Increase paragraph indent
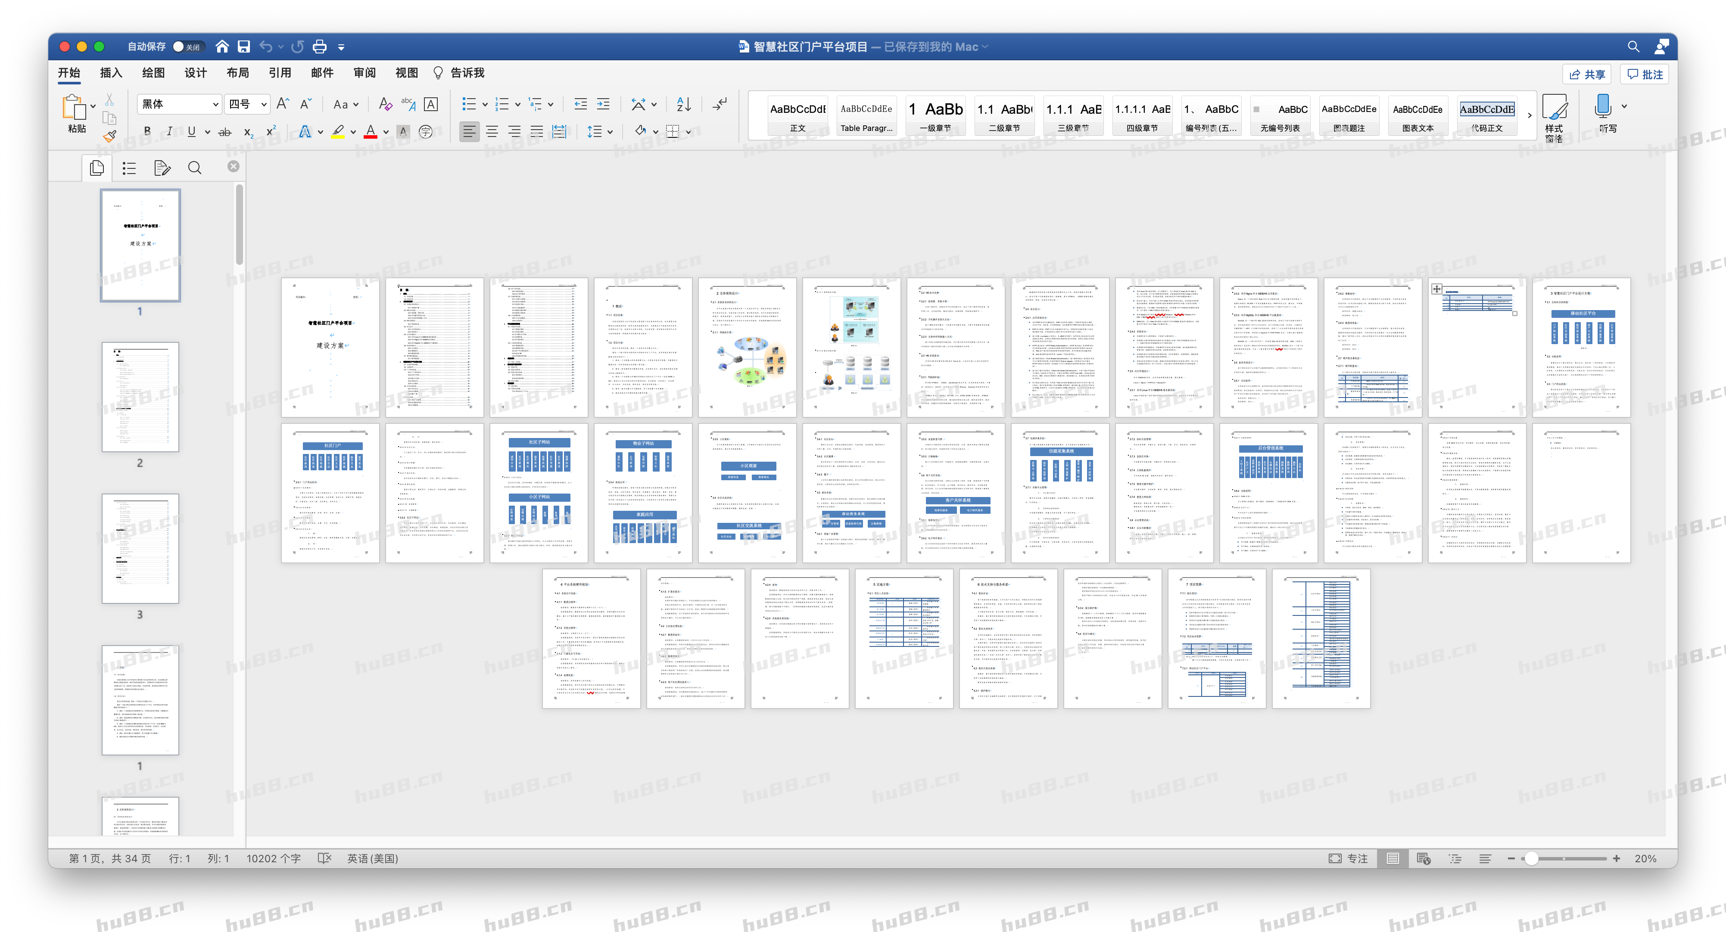This screenshot has width=1726, height=932. coord(603,104)
